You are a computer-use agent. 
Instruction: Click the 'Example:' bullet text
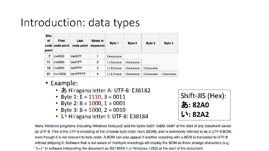(x=64, y=83)
